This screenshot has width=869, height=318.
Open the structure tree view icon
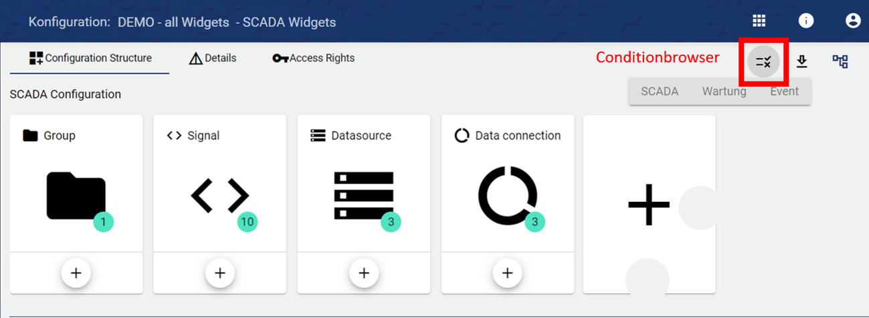point(840,62)
